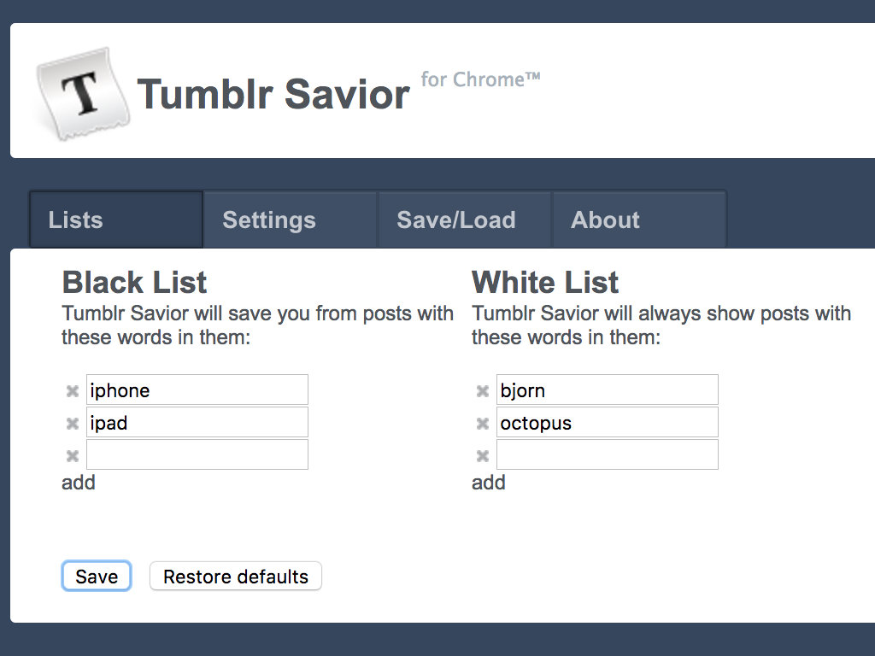The height and width of the screenshot is (656, 875).
Task: Click Restore defaults button
Action: point(235,577)
